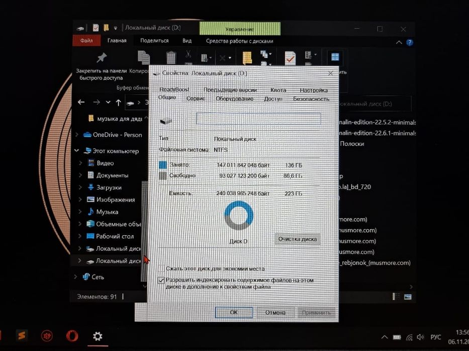Uncheck allow indexing file contents checkbox
The height and width of the screenshot is (351, 469).
coord(161,280)
